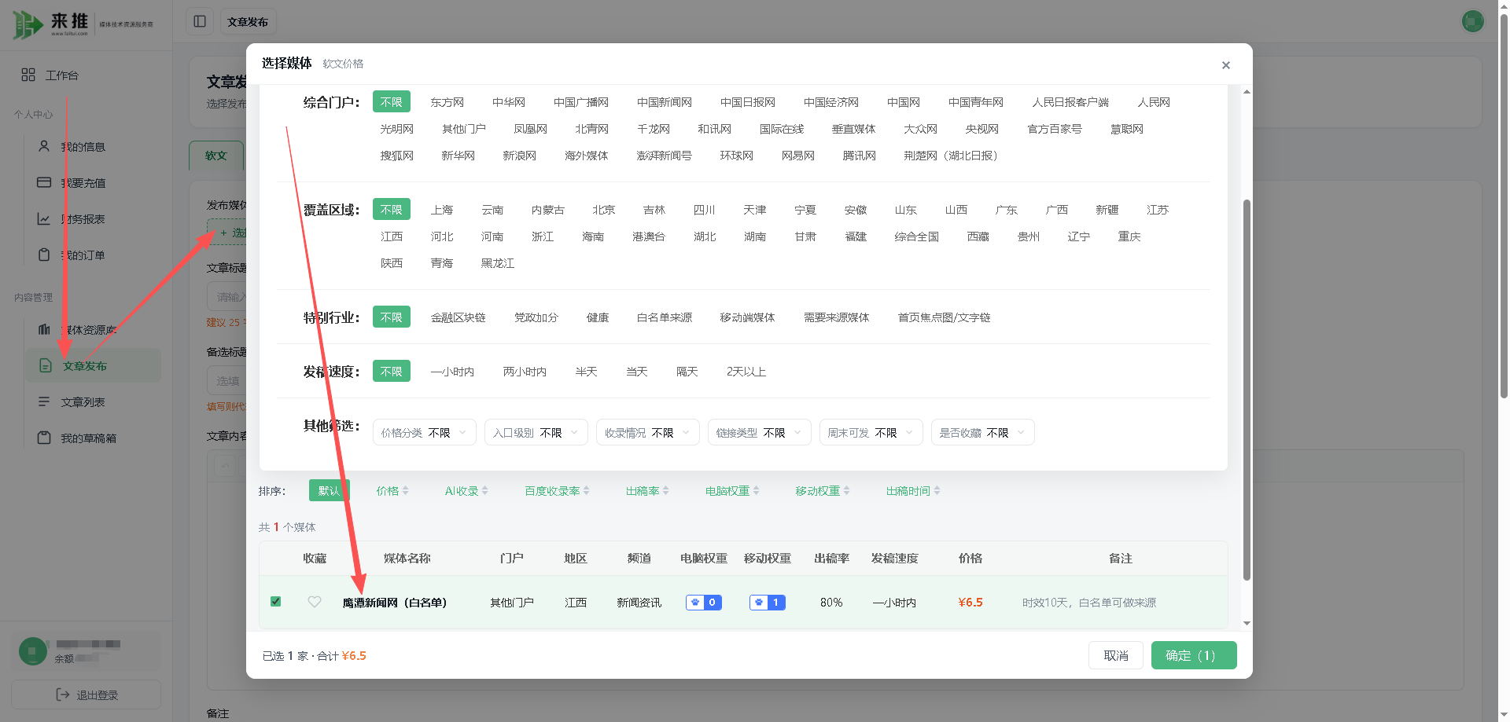Click 取消 to cancel media selection
The width and height of the screenshot is (1510, 722).
click(x=1116, y=655)
